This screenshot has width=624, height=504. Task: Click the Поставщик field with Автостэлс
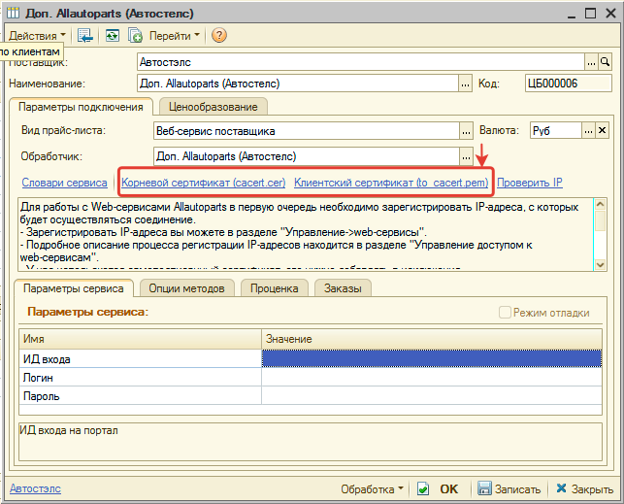pos(361,62)
